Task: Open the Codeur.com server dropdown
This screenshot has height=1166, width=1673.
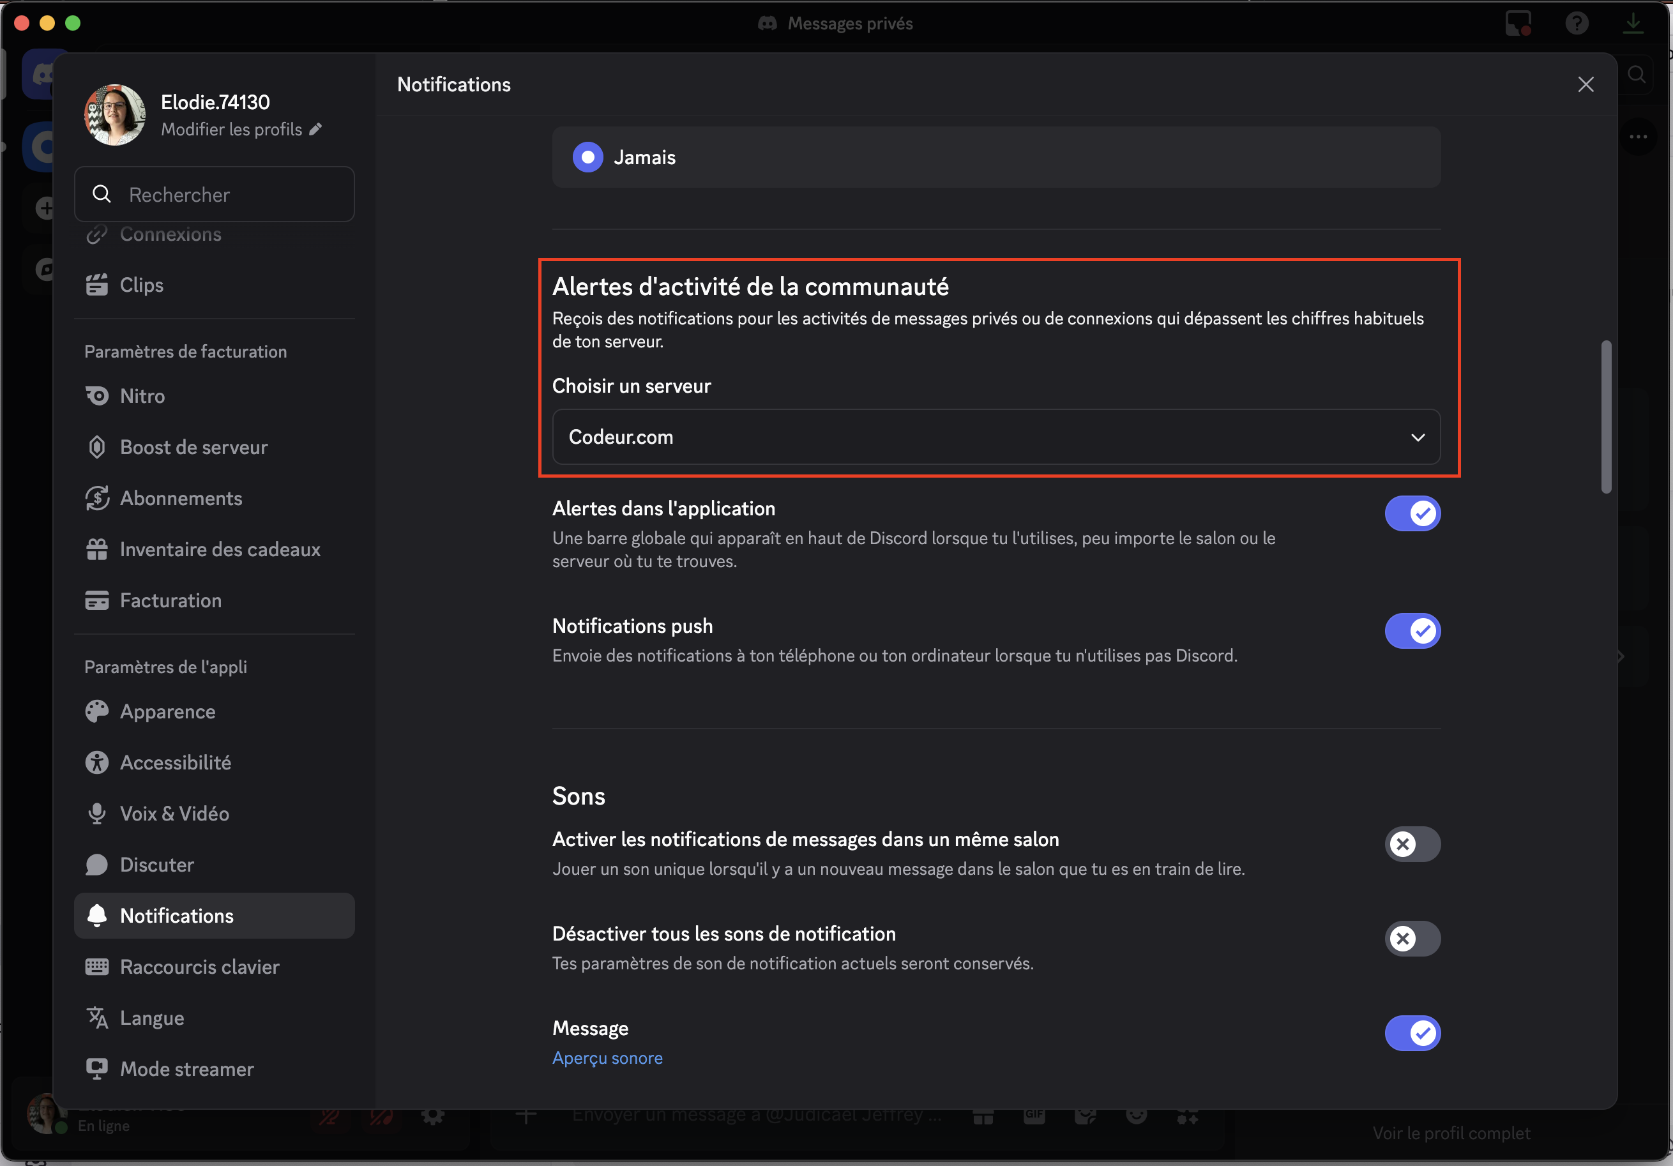Action: [x=995, y=437]
